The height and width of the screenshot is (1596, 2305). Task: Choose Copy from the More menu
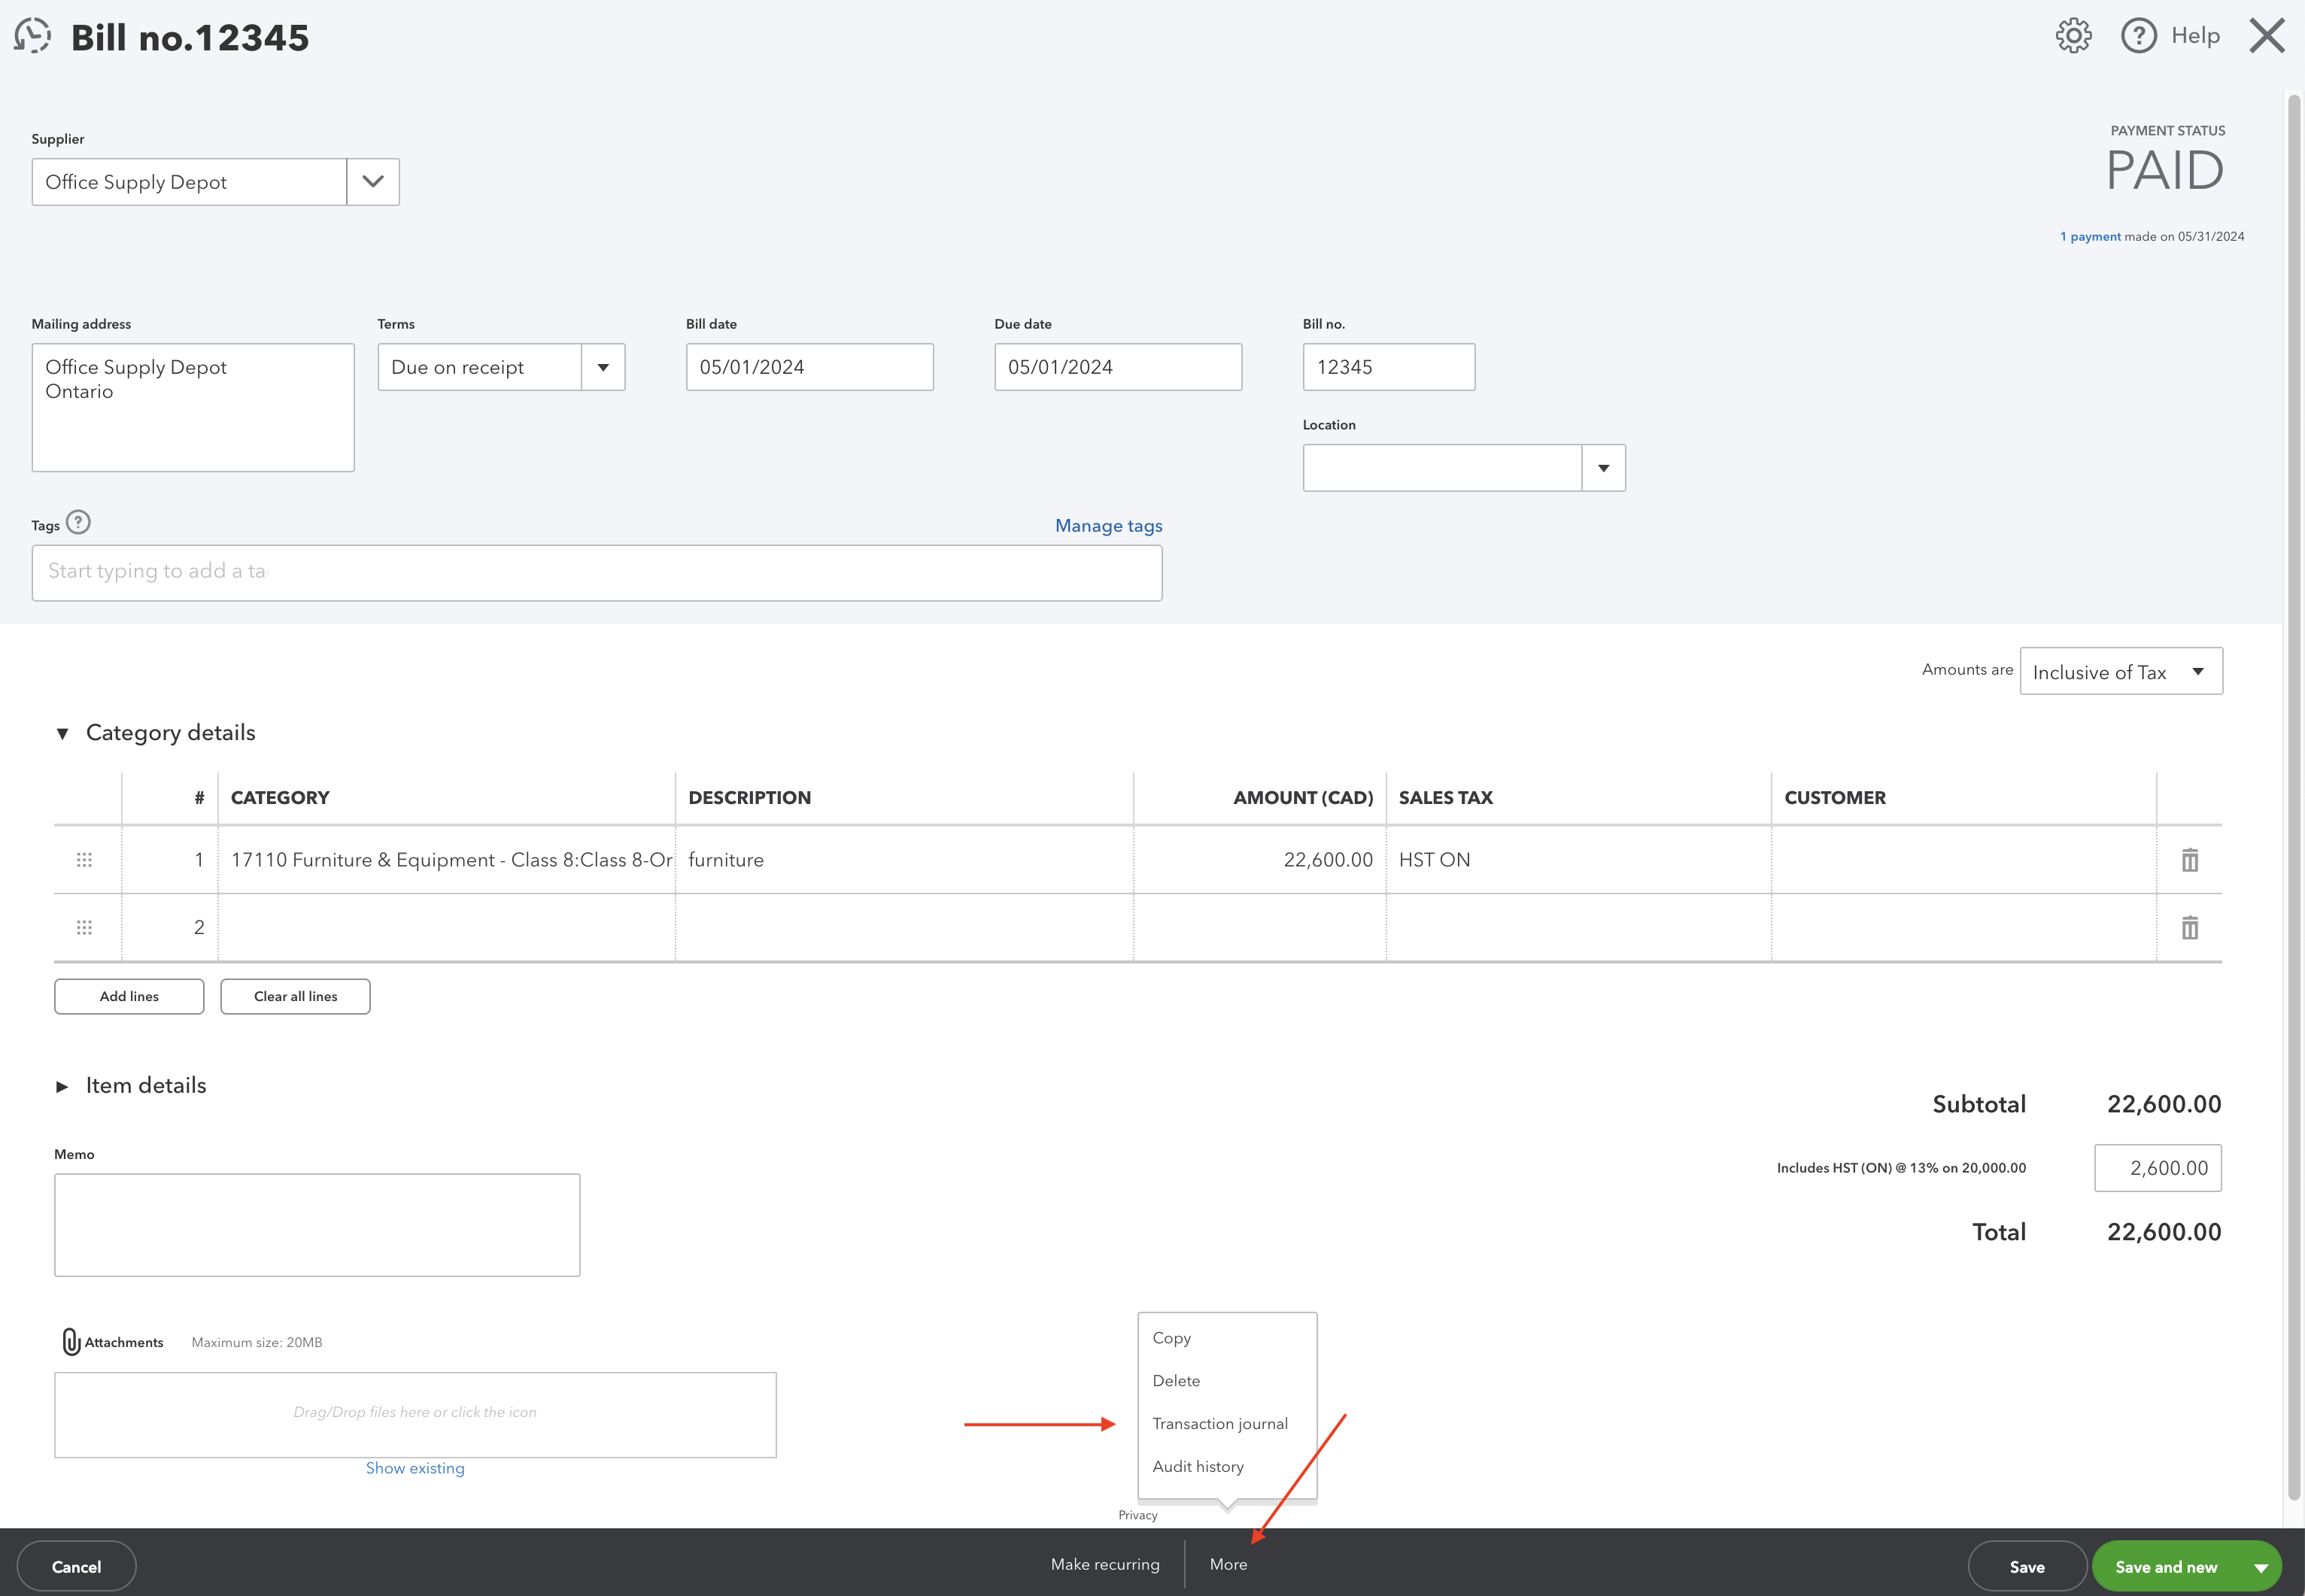pos(1171,1337)
